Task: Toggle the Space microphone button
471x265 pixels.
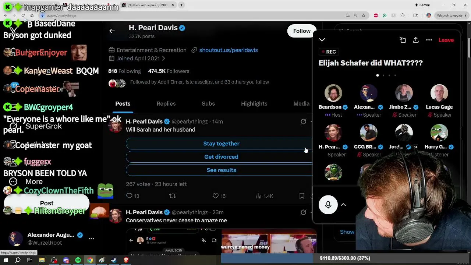Action: (328, 205)
